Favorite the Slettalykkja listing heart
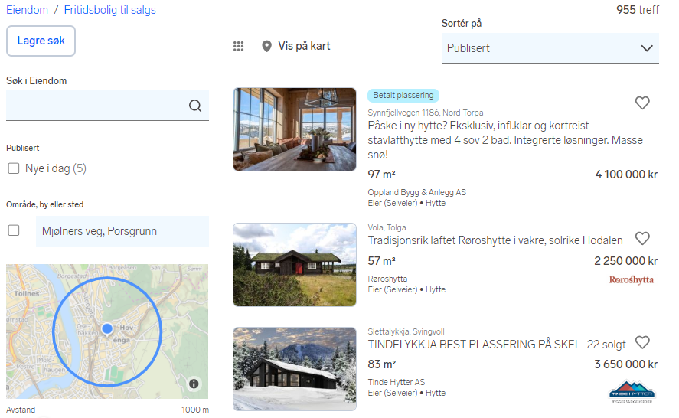The image size is (679, 418). (x=642, y=342)
